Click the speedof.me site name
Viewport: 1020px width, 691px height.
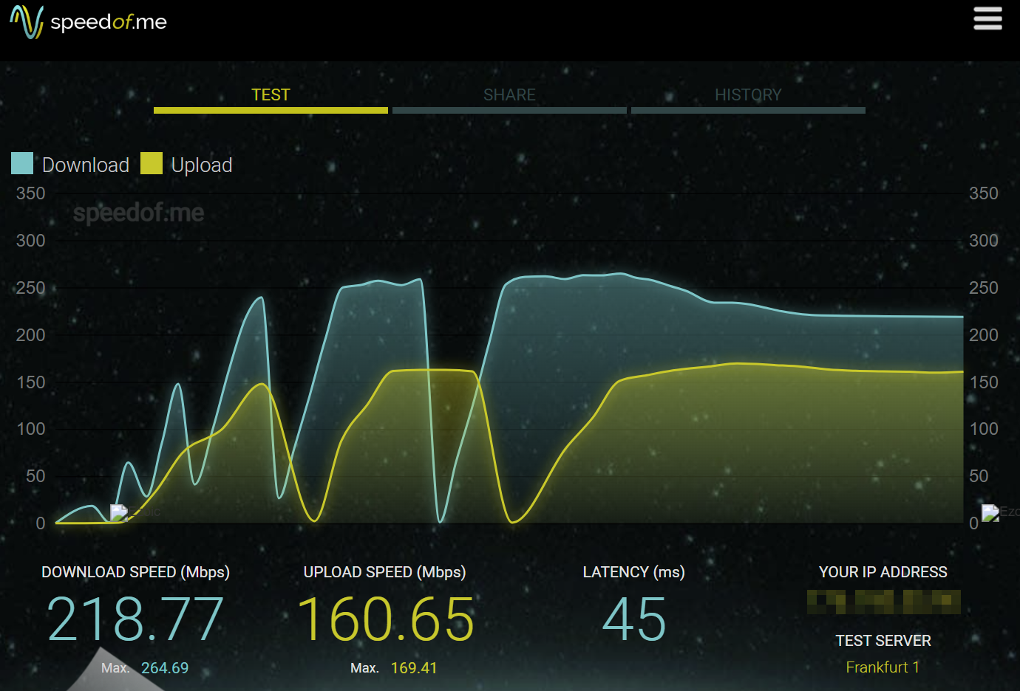(x=109, y=22)
